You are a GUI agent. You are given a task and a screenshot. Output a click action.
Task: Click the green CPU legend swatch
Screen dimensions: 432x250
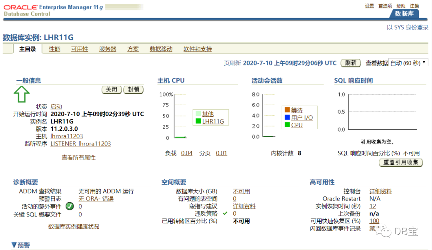287,125
